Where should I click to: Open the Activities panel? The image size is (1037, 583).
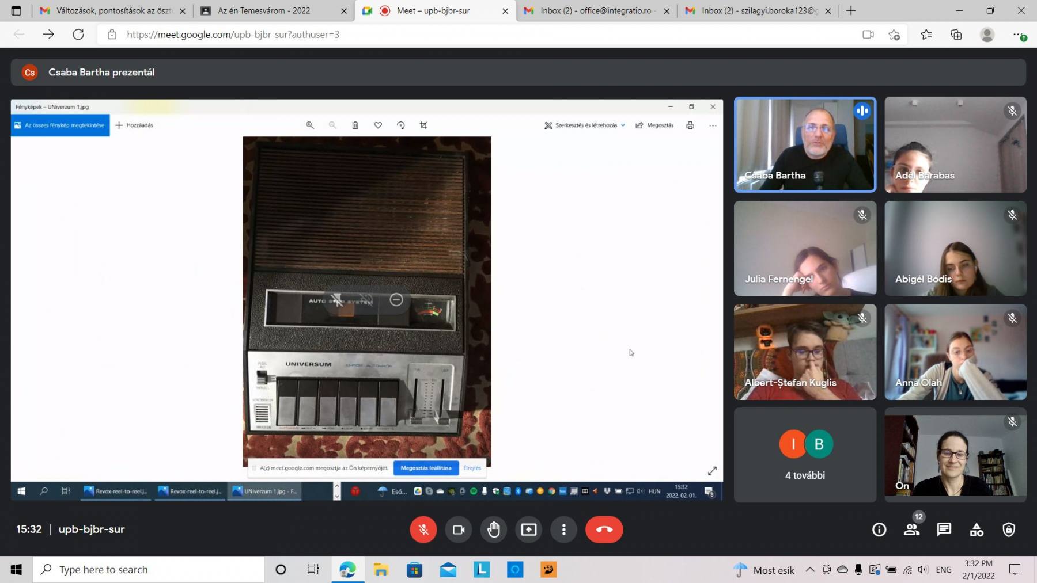pos(977,529)
